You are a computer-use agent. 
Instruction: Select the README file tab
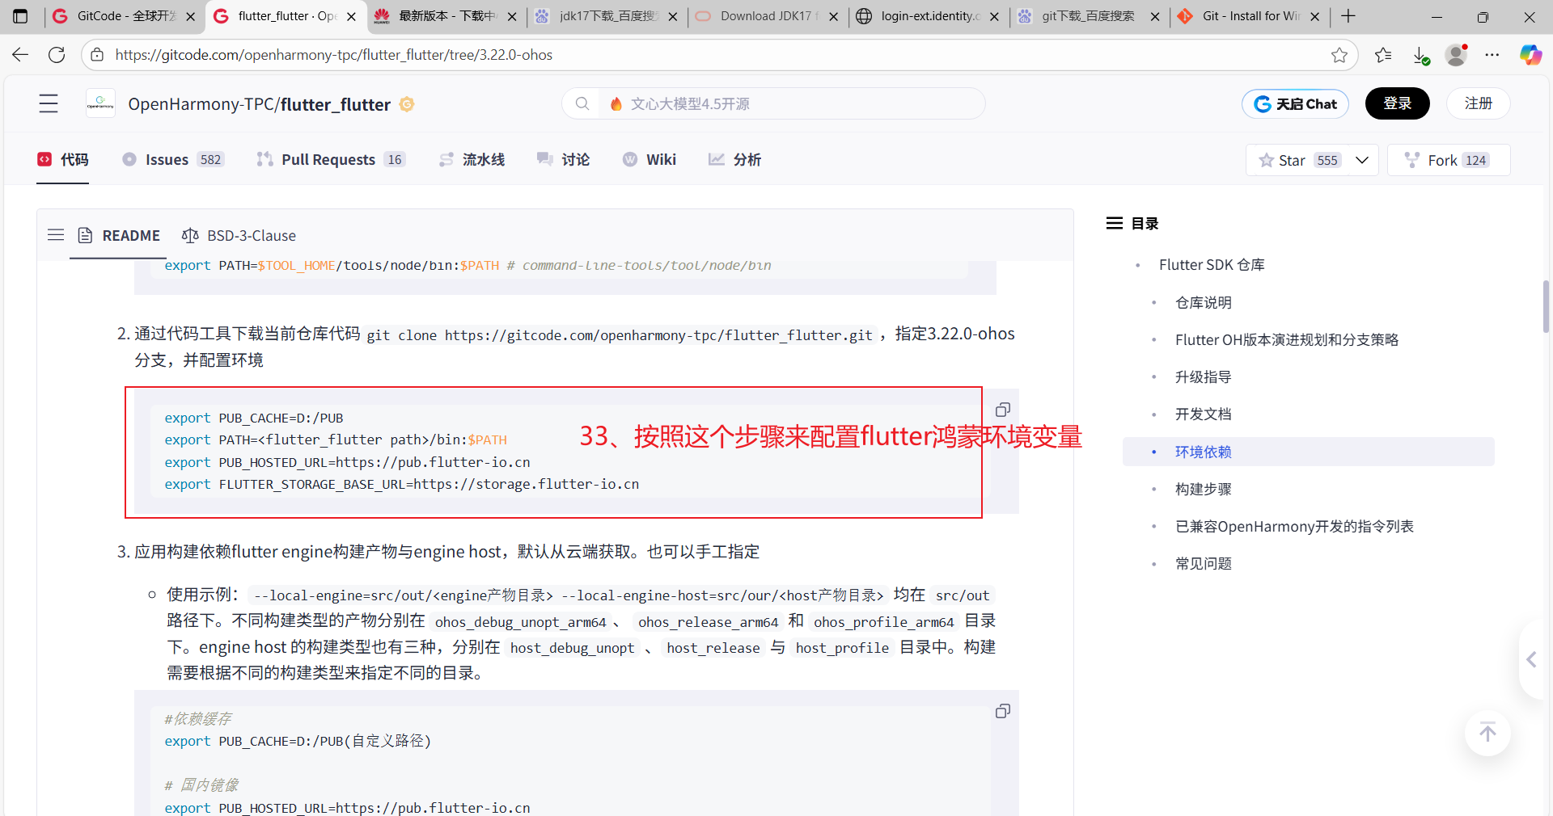[x=118, y=235]
